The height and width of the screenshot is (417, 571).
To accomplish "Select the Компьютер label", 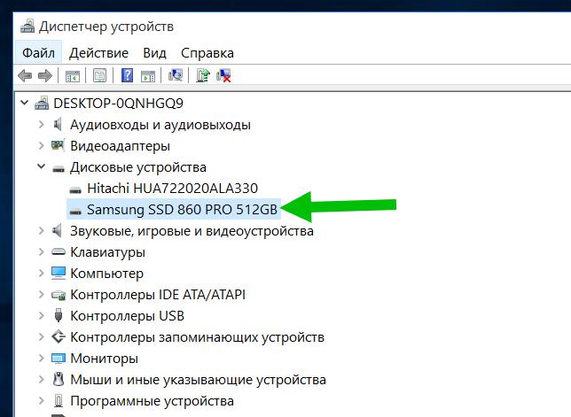I will click(106, 274).
